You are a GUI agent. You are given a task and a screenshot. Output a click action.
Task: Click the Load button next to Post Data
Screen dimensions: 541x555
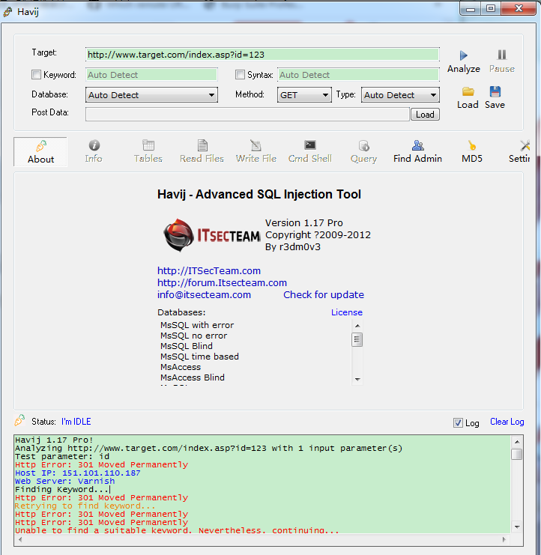tap(425, 115)
